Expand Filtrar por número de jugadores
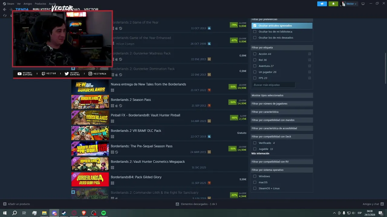This screenshot has height=217, width=387. [x=282, y=104]
